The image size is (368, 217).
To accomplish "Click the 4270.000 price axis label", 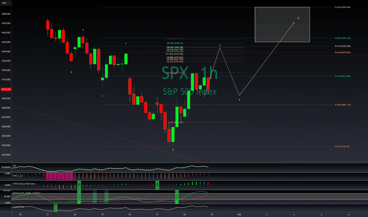I will tap(6, 117).
